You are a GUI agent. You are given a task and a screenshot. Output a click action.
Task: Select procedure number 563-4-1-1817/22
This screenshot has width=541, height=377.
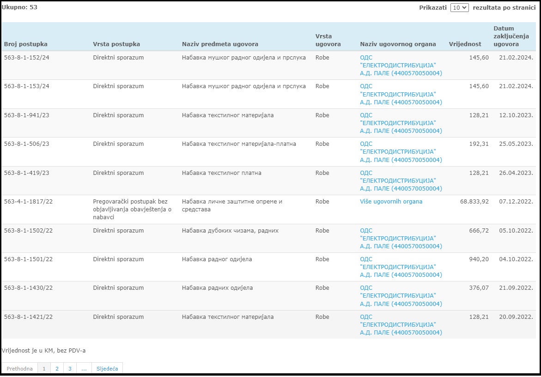click(x=28, y=202)
